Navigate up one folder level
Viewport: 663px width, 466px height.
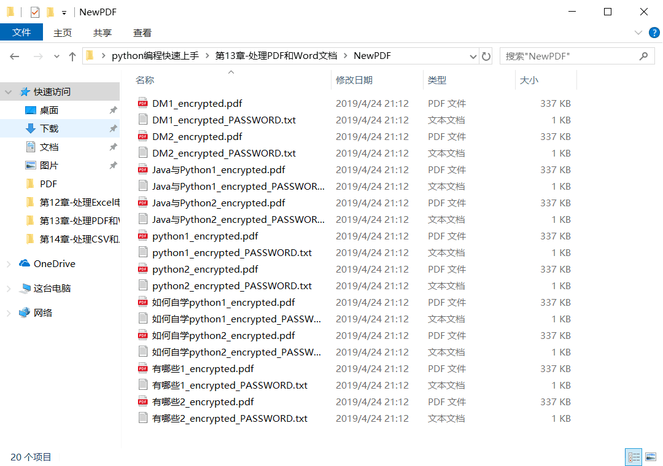click(72, 55)
